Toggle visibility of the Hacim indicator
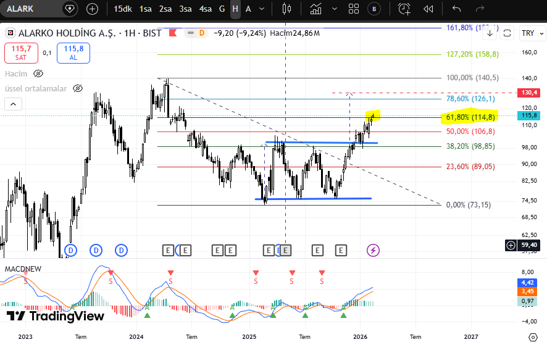The height and width of the screenshot is (342, 547). pyautogui.click(x=38, y=73)
